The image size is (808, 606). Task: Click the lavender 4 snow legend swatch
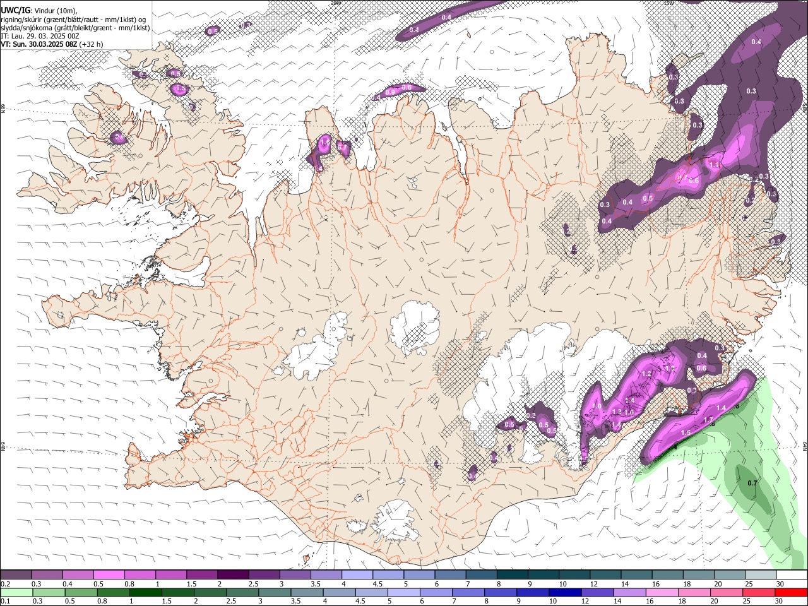tap(357, 574)
